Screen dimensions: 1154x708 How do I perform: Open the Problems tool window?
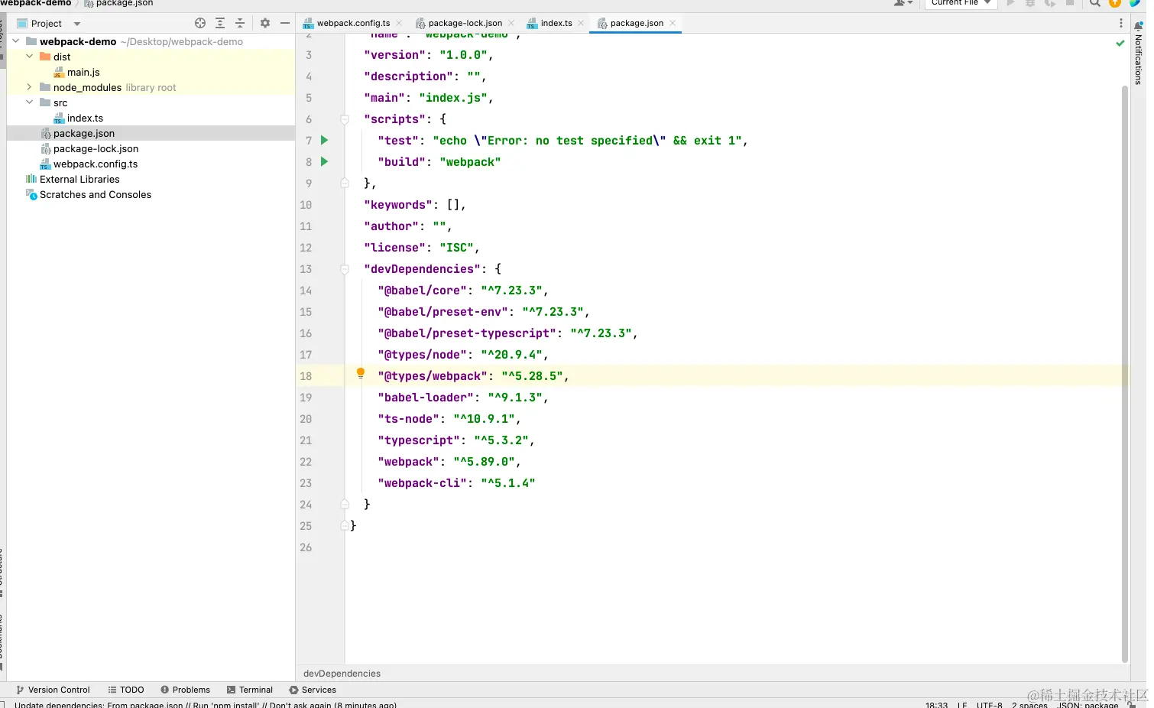[185, 690]
